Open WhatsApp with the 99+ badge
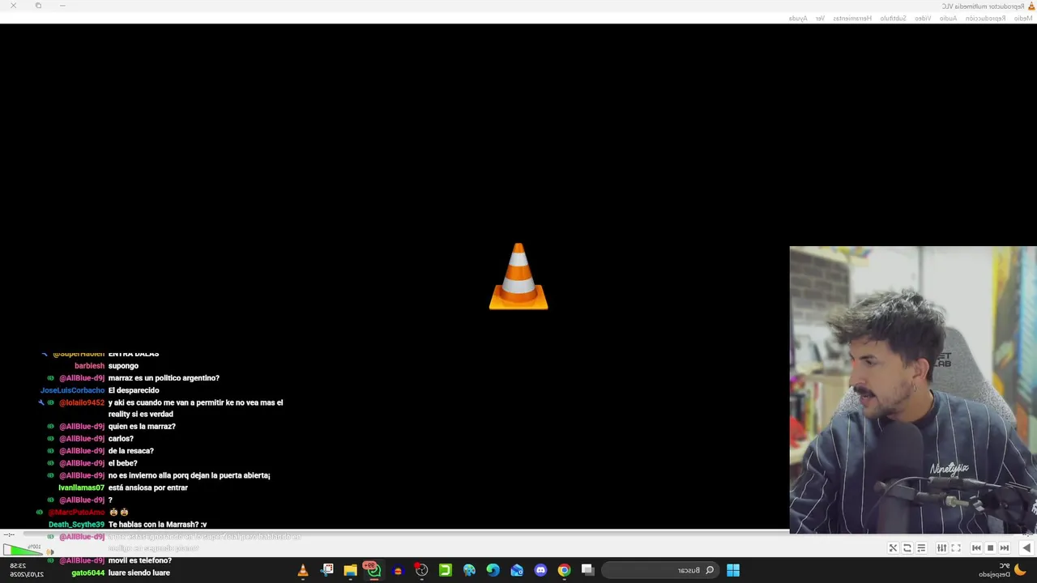The width and height of the screenshot is (1037, 583). click(373, 570)
